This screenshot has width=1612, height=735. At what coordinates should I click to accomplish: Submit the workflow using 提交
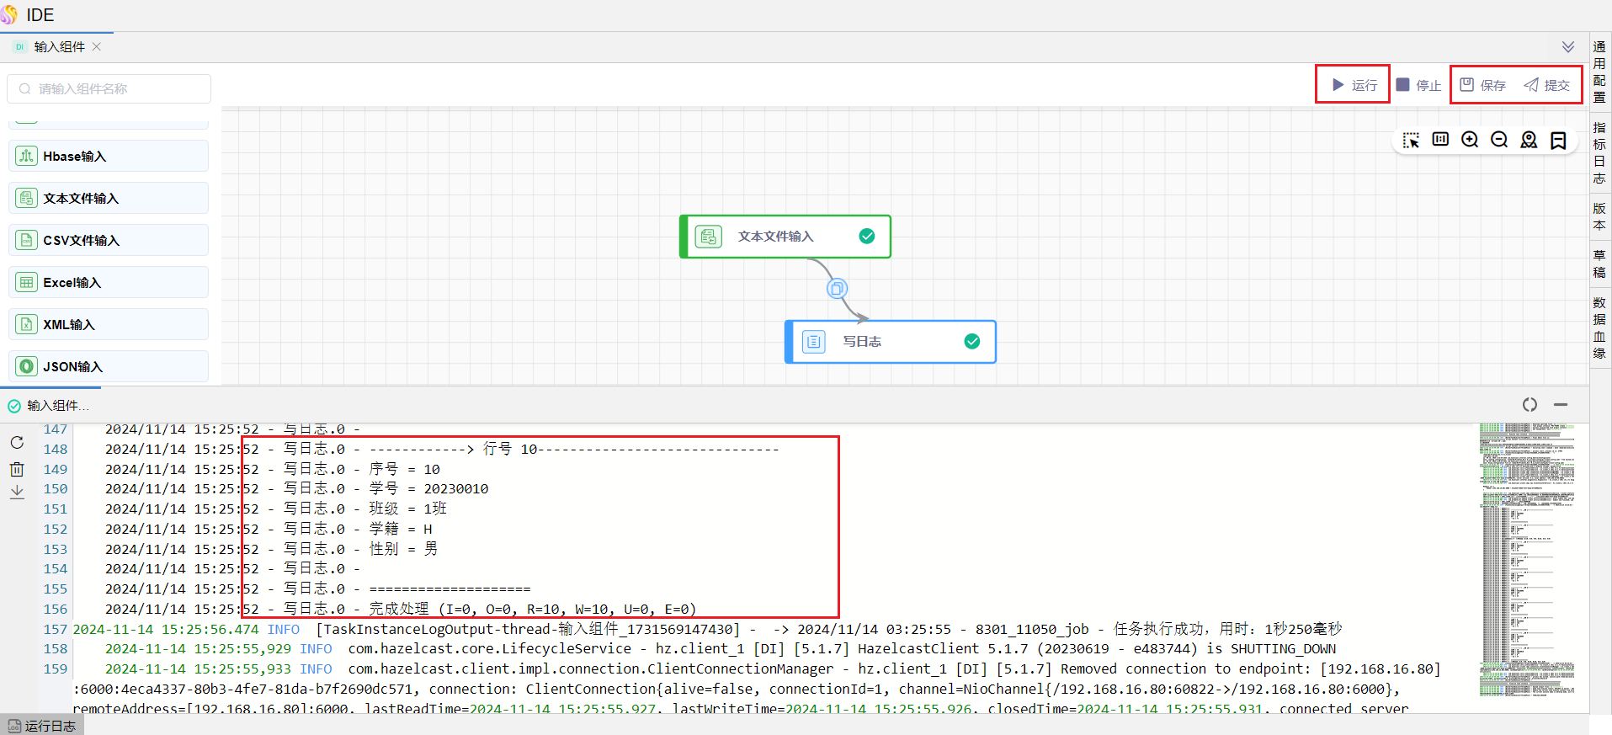pos(1547,85)
